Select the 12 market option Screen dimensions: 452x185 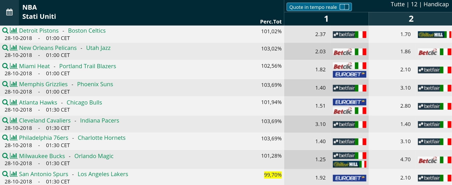(414, 4)
